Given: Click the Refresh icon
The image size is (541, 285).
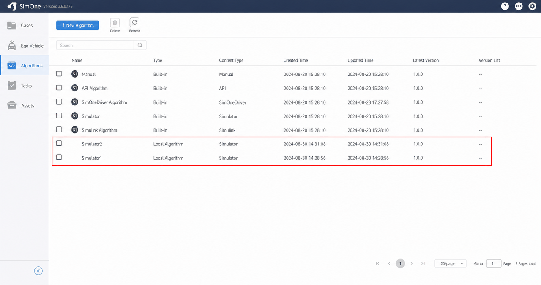Looking at the screenshot, I should (x=134, y=23).
